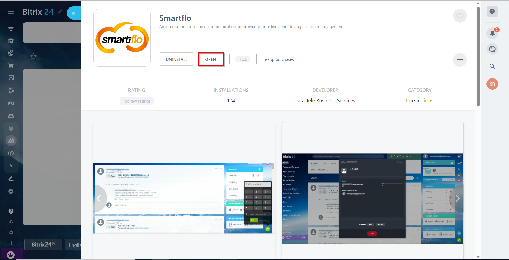Viewport: 509px width, 260px height.
Task: Click the scrollbar down arrow
Action: [478, 257]
